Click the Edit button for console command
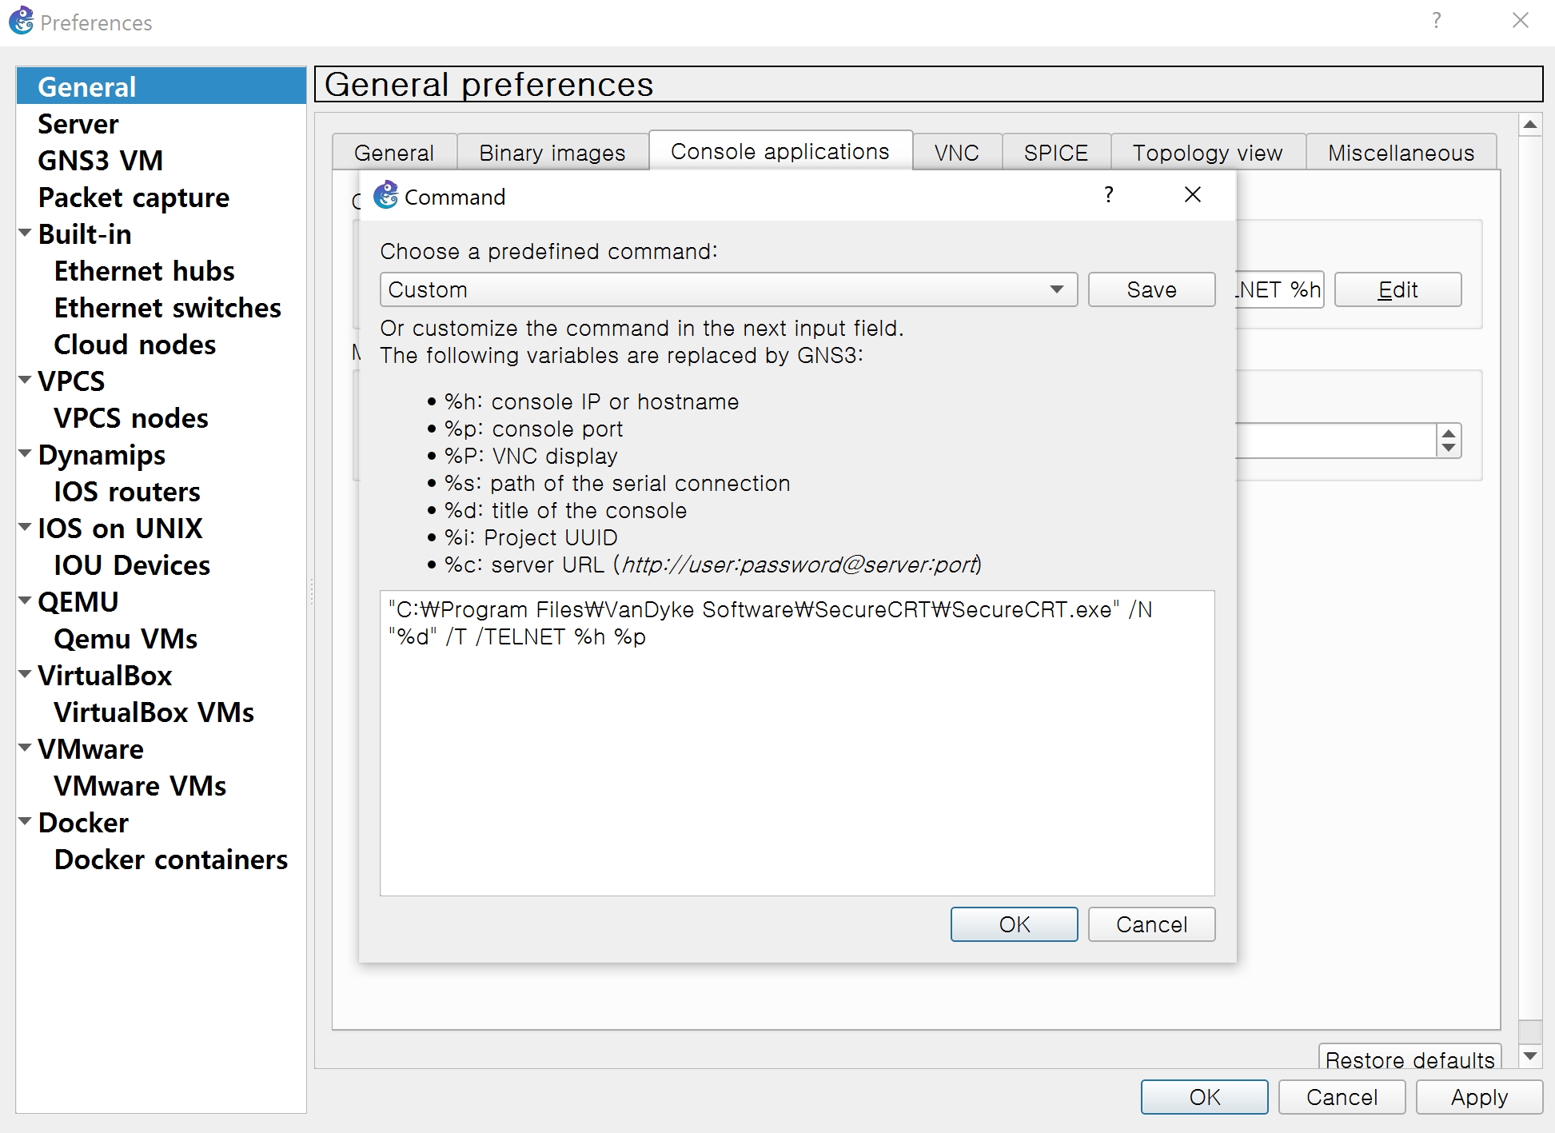Viewport: 1555px width, 1133px height. pos(1397,289)
